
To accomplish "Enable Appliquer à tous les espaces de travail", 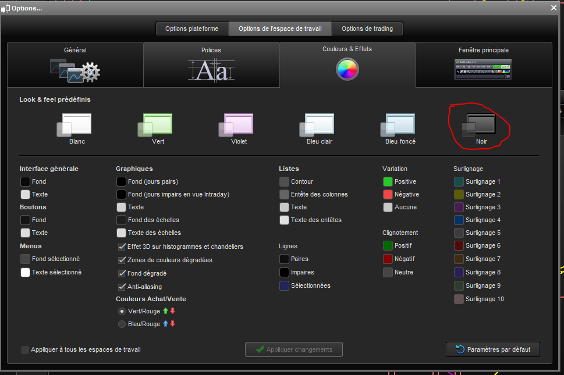I will [x=25, y=350].
